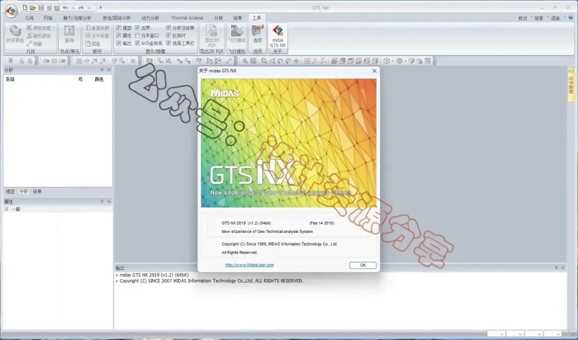Switch to the 网格 ribbon tab

click(48, 18)
